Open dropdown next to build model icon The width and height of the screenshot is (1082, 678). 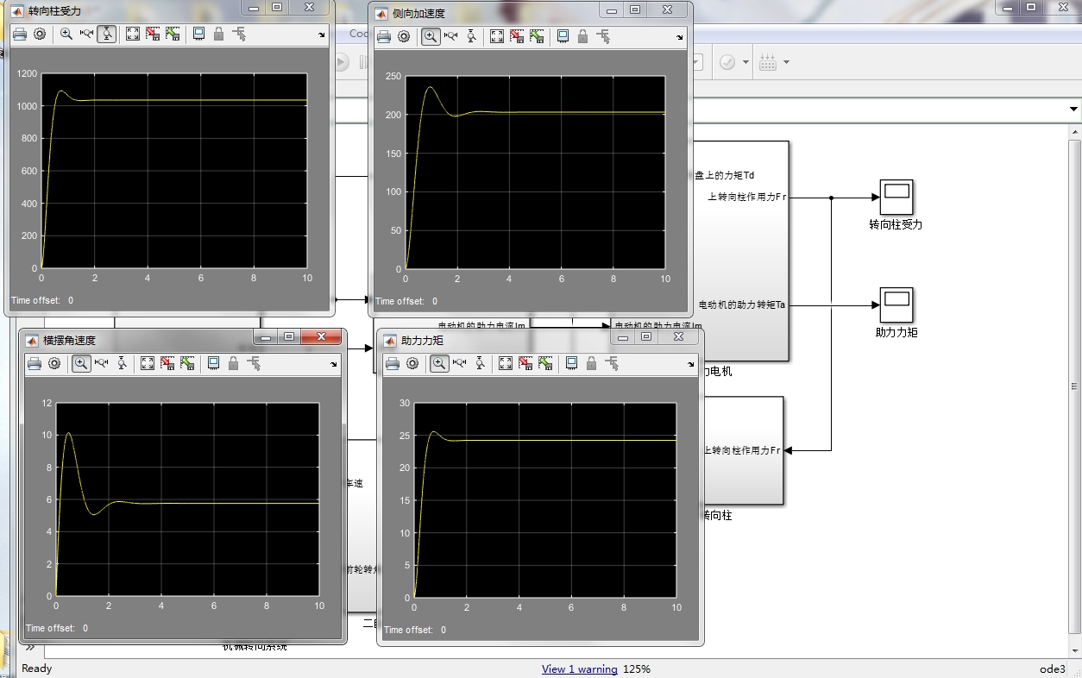coord(785,62)
